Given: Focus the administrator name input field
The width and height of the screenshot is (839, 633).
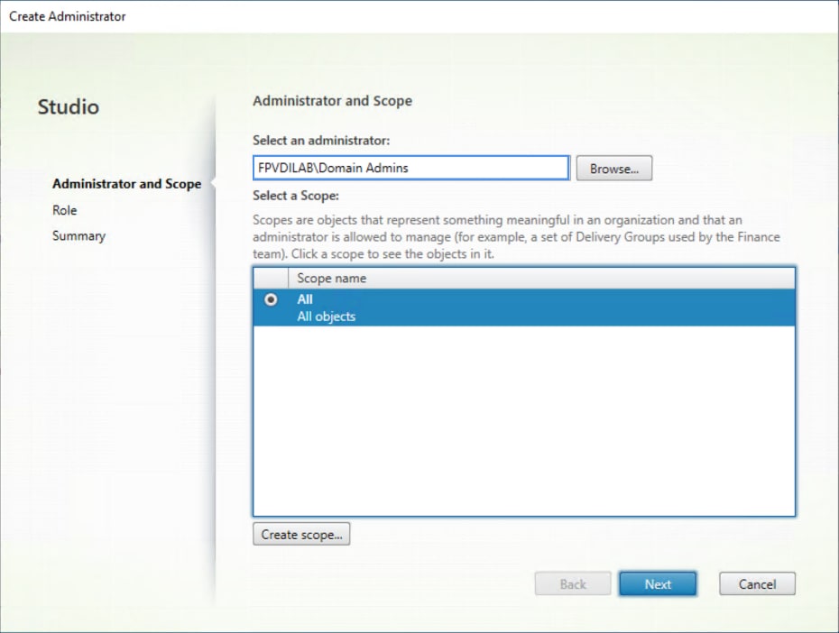Looking at the screenshot, I should pyautogui.click(x=411, y=168).
